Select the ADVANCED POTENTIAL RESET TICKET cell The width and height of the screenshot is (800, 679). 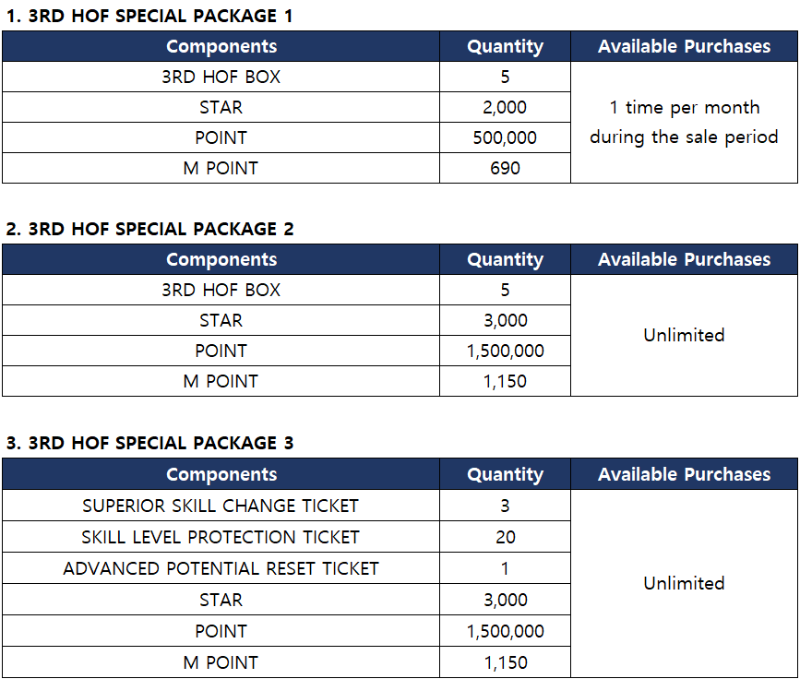pos(221,568)
